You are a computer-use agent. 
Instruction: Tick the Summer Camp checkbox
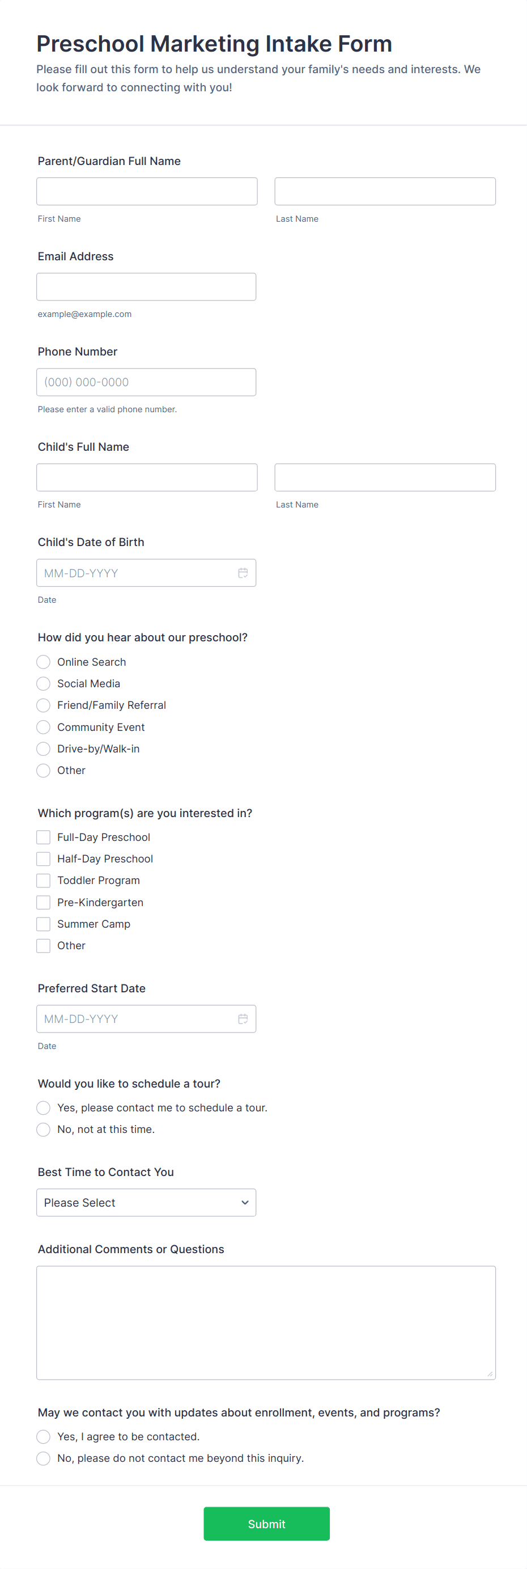(x=43, y=923)
